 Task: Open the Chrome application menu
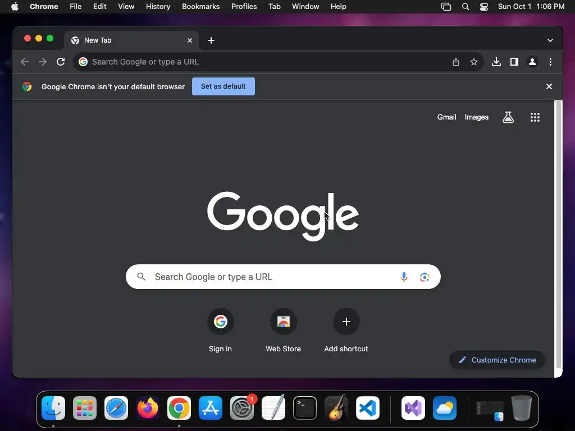pos(44,7)
